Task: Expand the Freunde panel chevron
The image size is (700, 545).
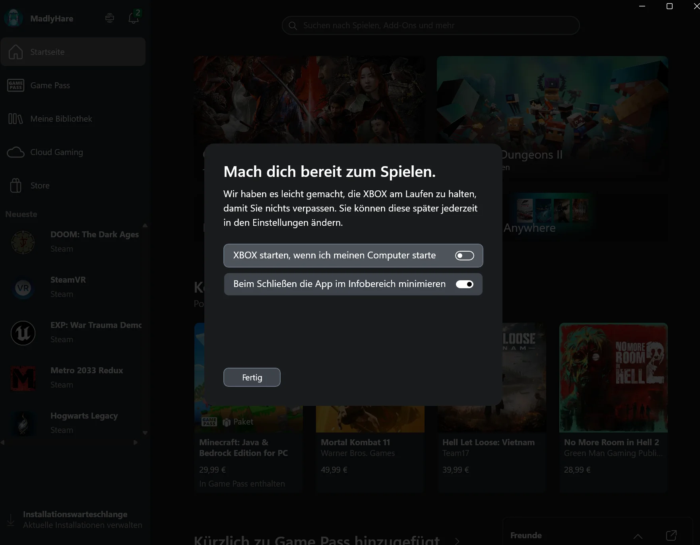Action: pos(638,536)
